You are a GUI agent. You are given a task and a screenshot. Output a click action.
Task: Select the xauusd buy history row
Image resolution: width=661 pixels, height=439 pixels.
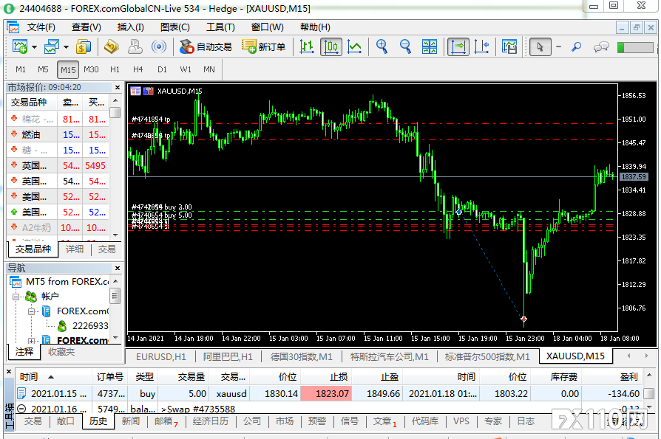[328, 394]
